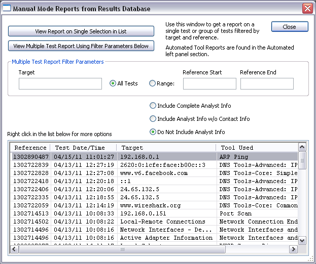Click the DNS Tools-Core: Common cell
This screenshot has width=316, height=264.
258,205
